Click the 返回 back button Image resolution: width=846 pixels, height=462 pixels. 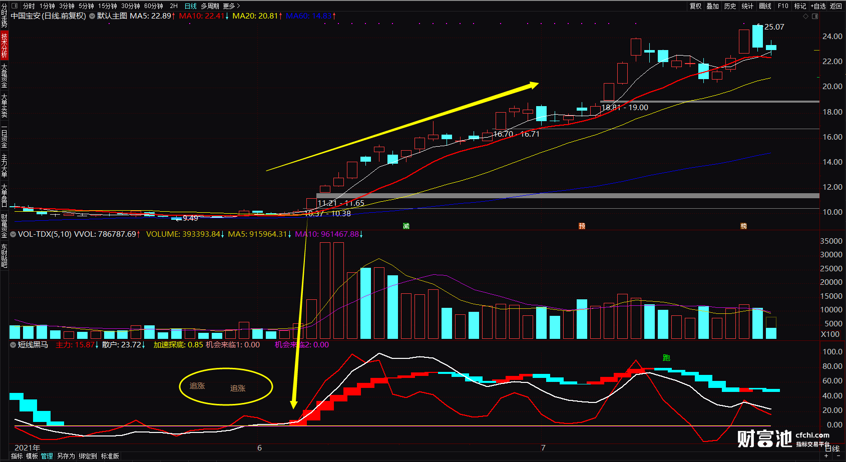836,6
